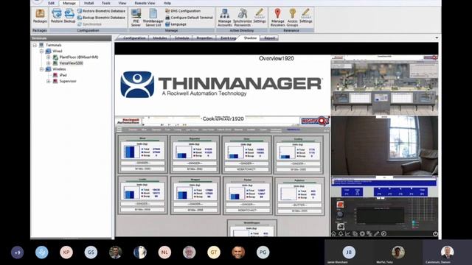The height and width of the screenshot is (265, 472).
Task: Switch to the Report tab
Action: pos(269,38)
